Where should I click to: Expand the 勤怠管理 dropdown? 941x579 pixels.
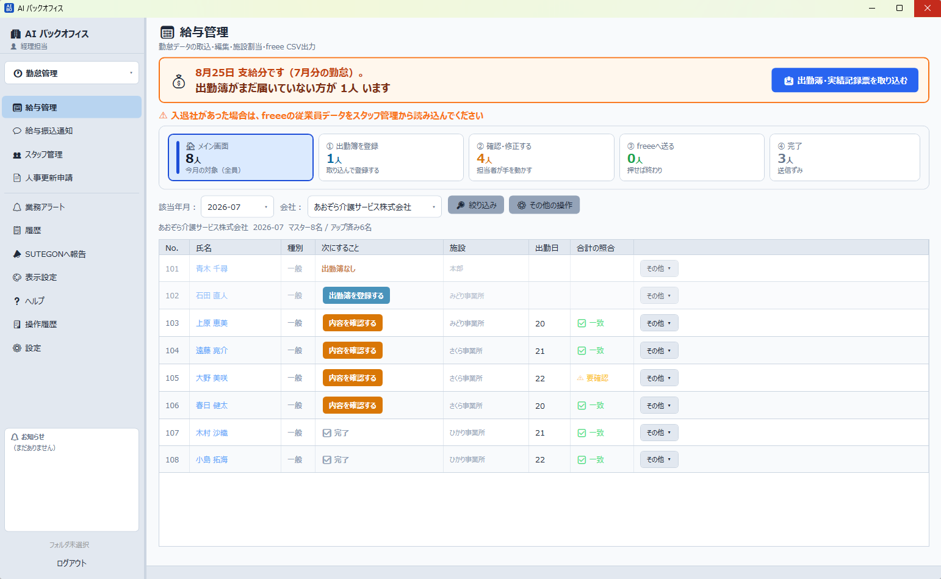tap(72, 73)
